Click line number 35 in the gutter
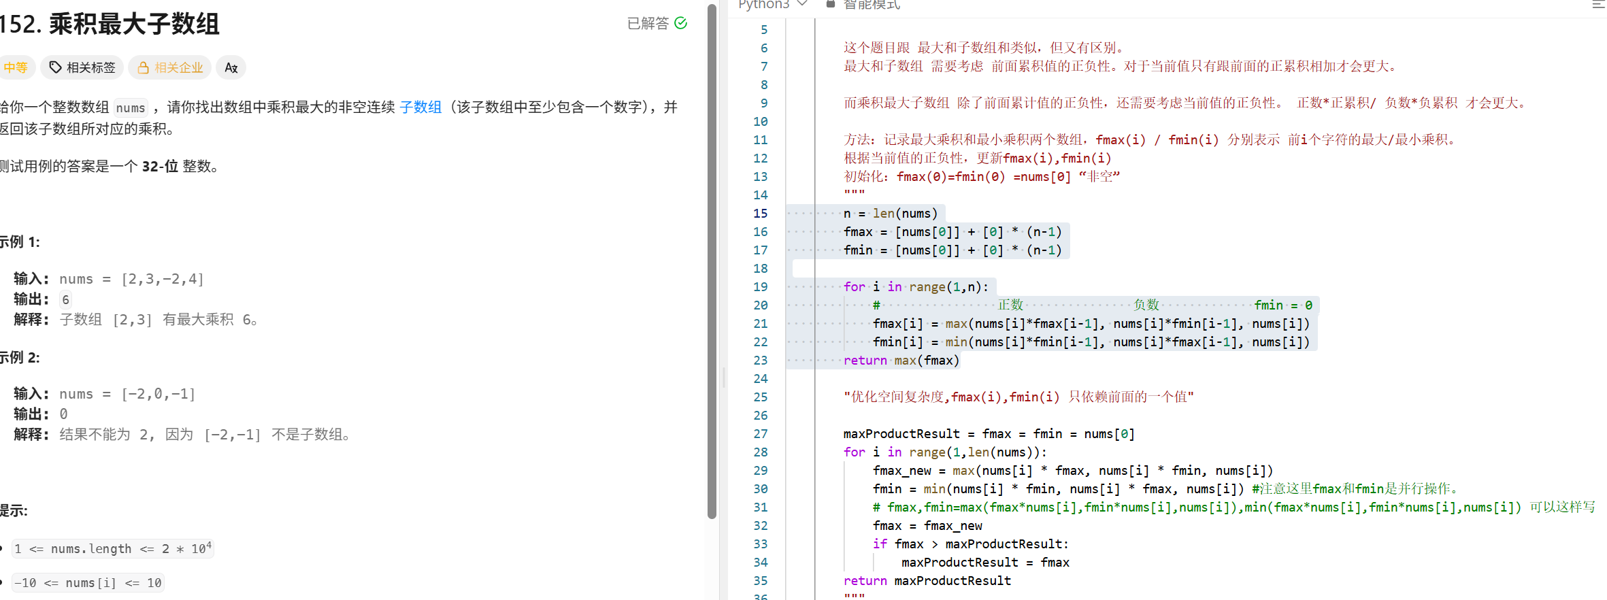This screenshot has height=600, width=1607. coord(760,581)
